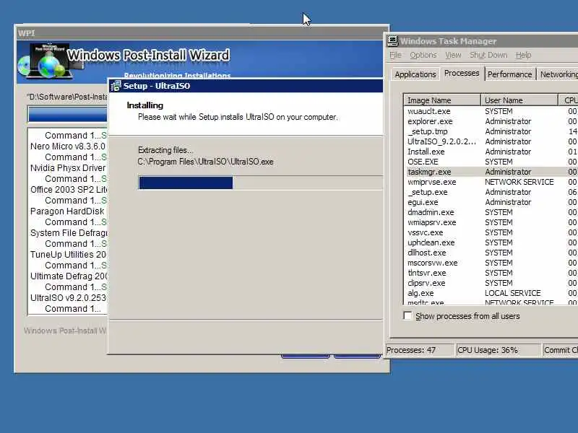Viewport: 578px width, 433px height.
Task: Click NETWORK SERVICE user for wmiprvse.exe
Action: tap(519, 182)
